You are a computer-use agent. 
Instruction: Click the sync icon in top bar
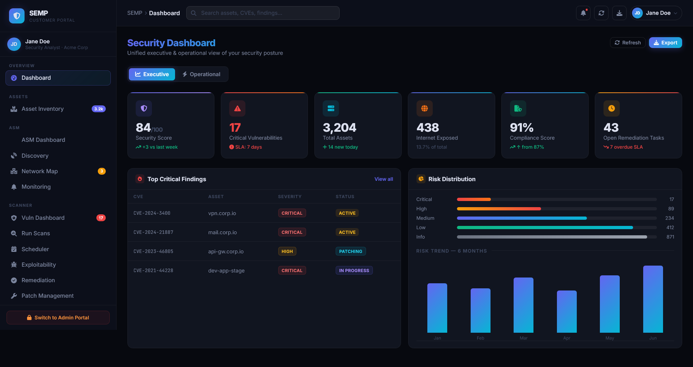click(601, 13)
